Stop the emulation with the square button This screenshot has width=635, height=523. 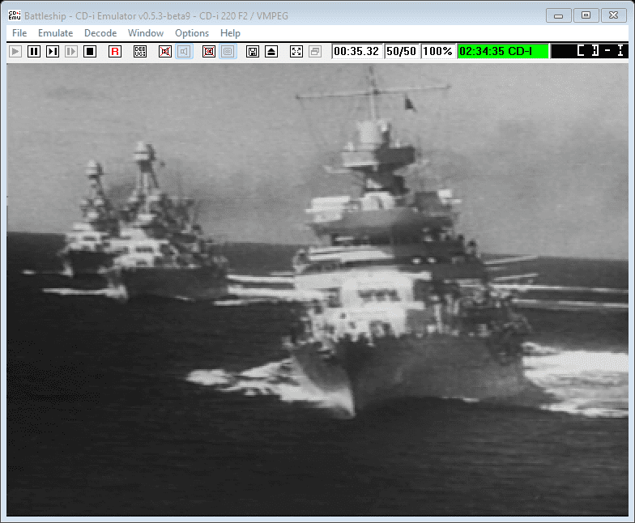[x=90, y=51]
